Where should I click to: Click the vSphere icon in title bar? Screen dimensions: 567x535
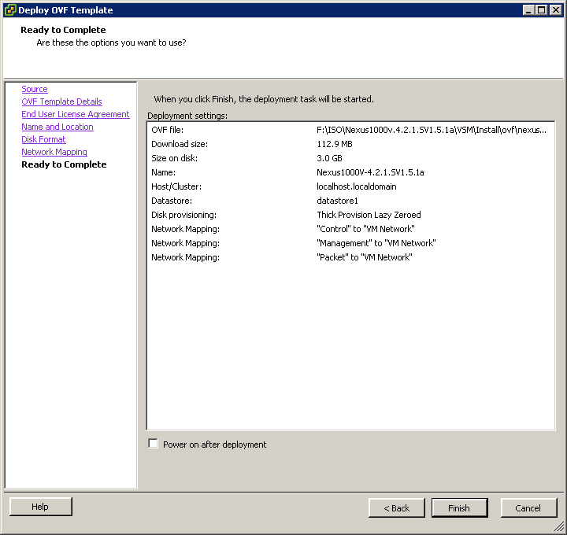click(x=10, y=9)
